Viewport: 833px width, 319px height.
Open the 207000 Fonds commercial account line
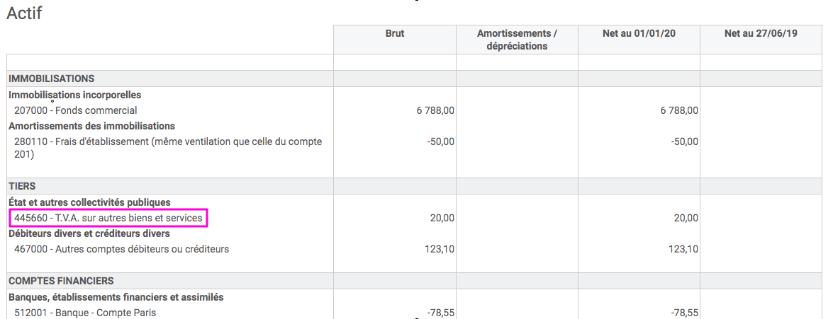76,110
